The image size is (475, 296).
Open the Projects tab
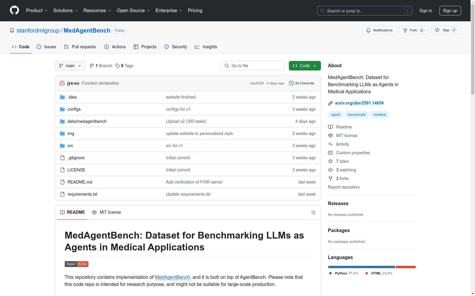[145, 47]
